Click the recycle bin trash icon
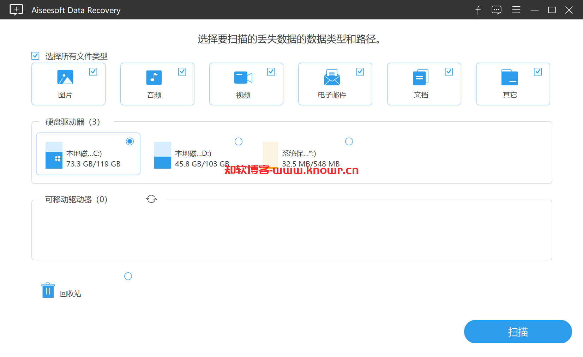 [48, 290]
